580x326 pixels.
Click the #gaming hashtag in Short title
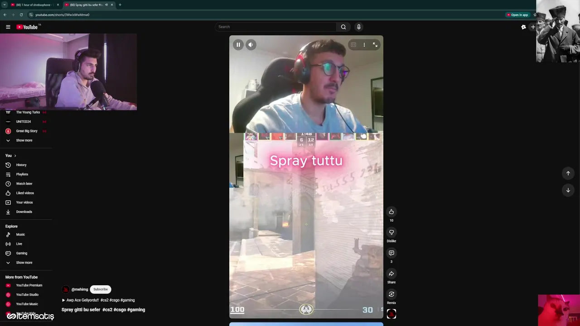(x=136, y=310)
